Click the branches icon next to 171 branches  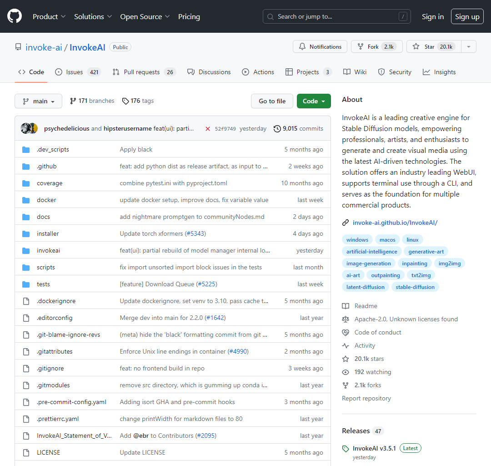[73, 101]
